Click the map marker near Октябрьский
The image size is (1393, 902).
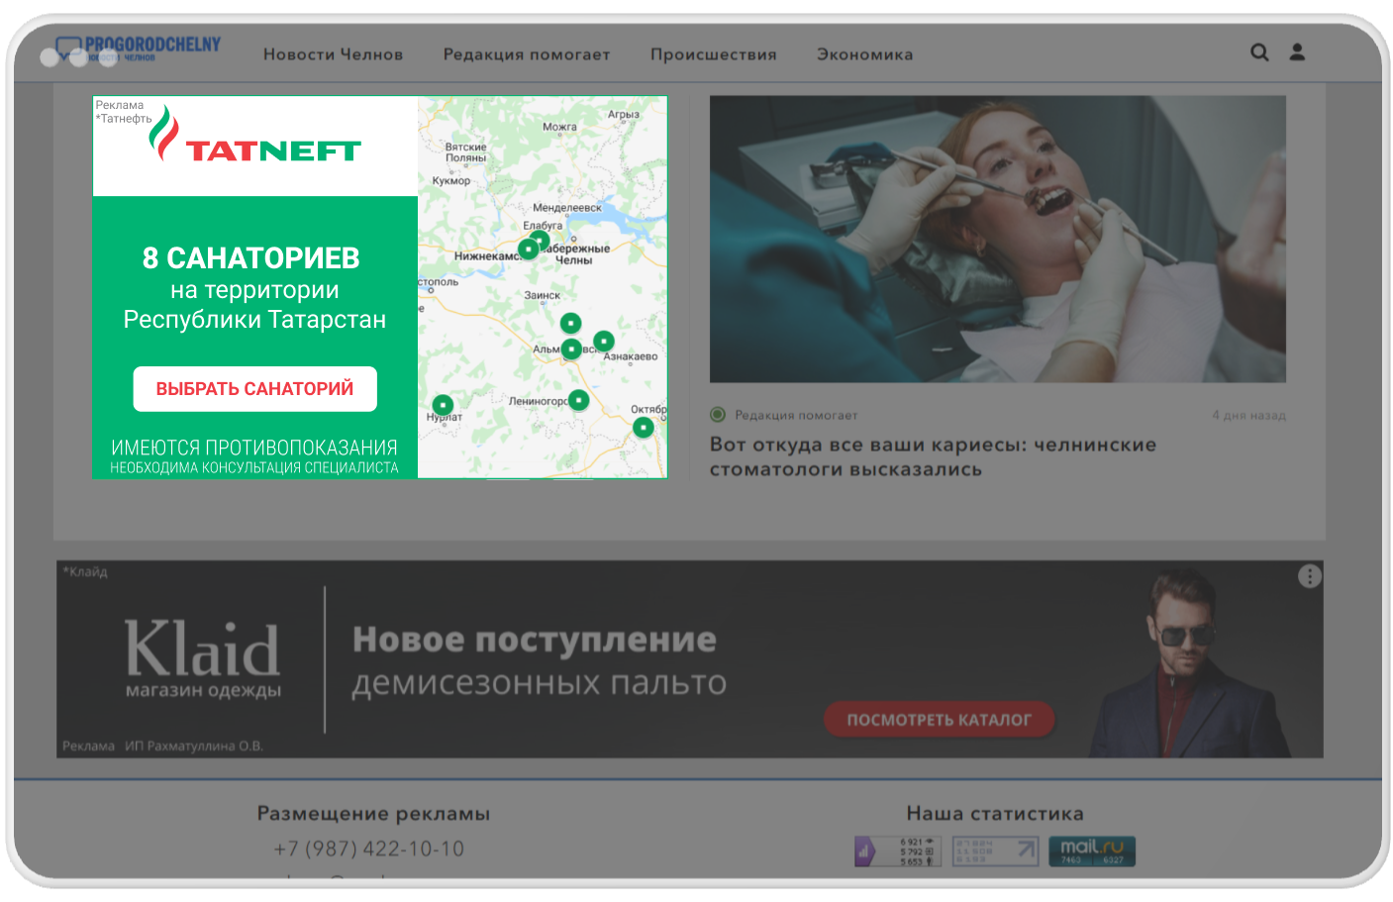click(644, 427)
